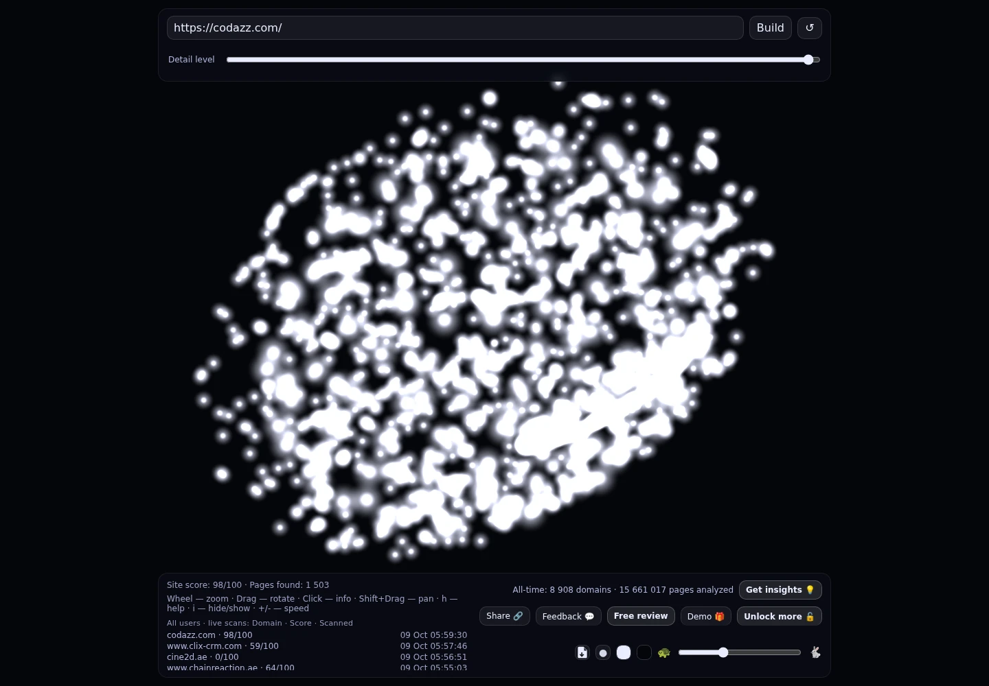
Task: Click the record dot button
Action: [x=603, y=652]
